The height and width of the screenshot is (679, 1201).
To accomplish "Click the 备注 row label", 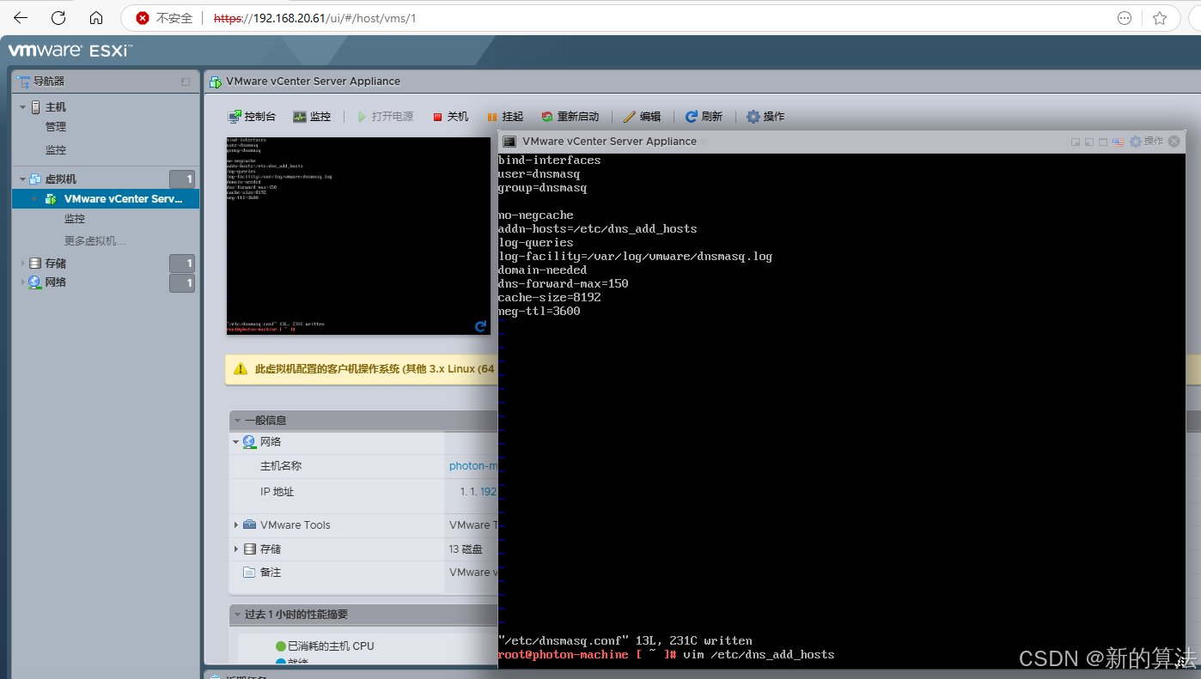I will 271,573.
